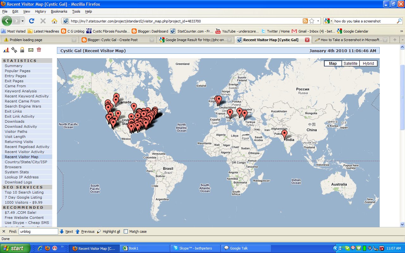The image size is (405, 253).
Task: Click the Highlight all marker icon
Action: (99, 231)
